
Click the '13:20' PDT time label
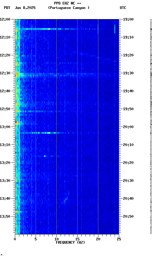(5, 163)
